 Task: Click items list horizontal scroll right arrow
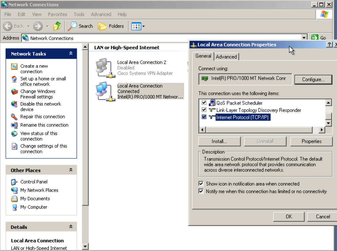tap(322, 130)
